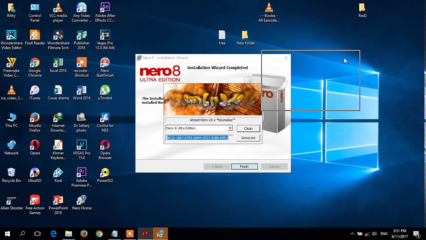Open PowerISO
Screen dimensions: 426x240
pos(105,173)
